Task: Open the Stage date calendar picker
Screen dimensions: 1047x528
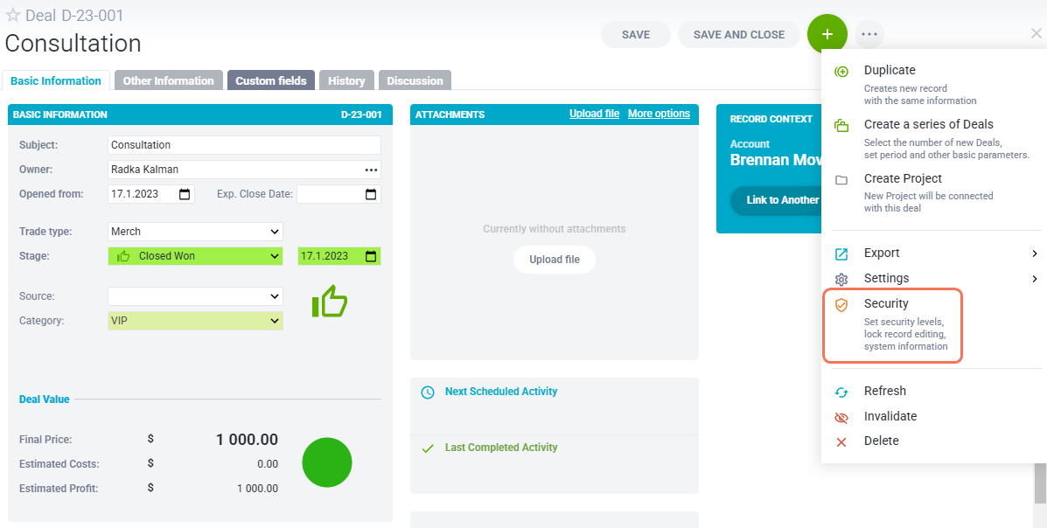Action: coord(371,255)
